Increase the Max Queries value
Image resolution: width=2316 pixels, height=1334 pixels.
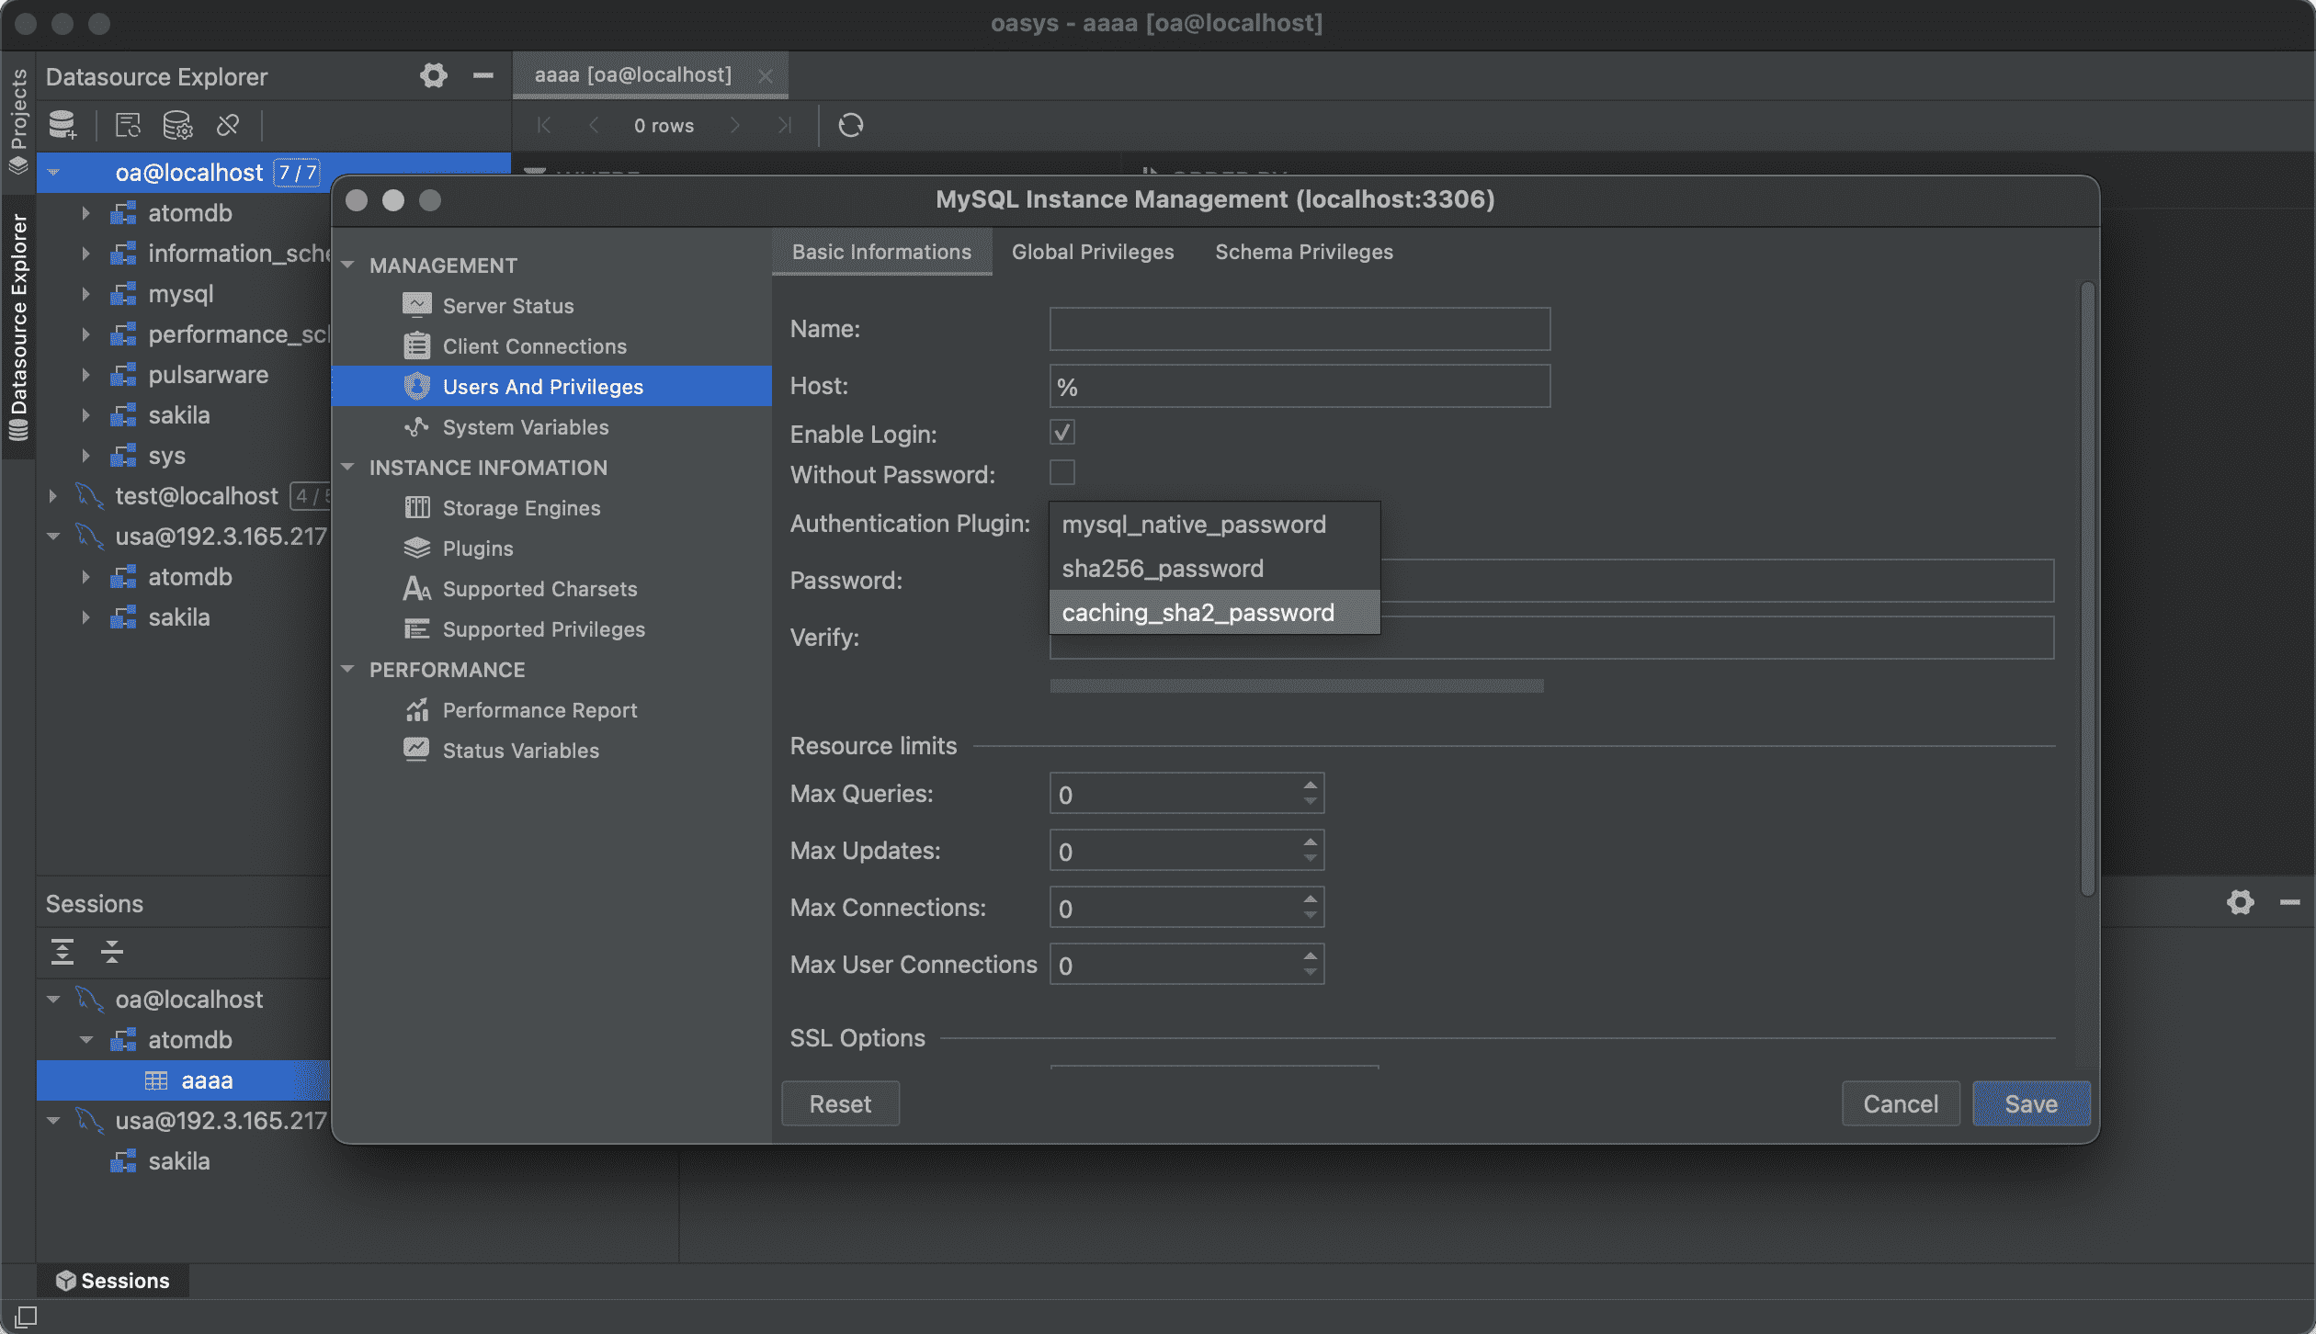coord(1311,785)
